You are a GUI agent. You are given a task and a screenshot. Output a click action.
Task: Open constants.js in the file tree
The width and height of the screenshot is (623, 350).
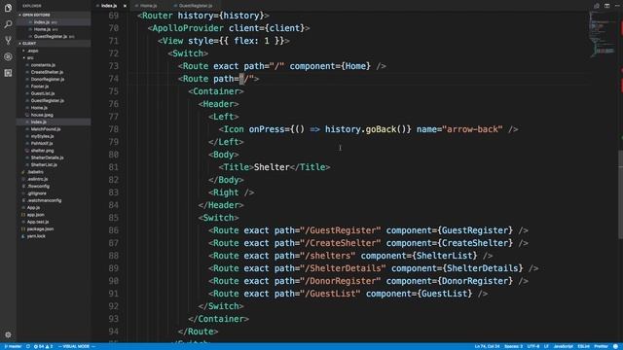[43, 65]
